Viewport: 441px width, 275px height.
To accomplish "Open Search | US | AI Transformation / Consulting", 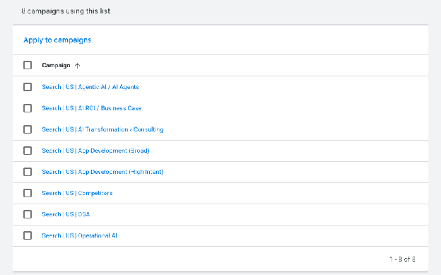I will pyautogui.click(x=102, y=129).
